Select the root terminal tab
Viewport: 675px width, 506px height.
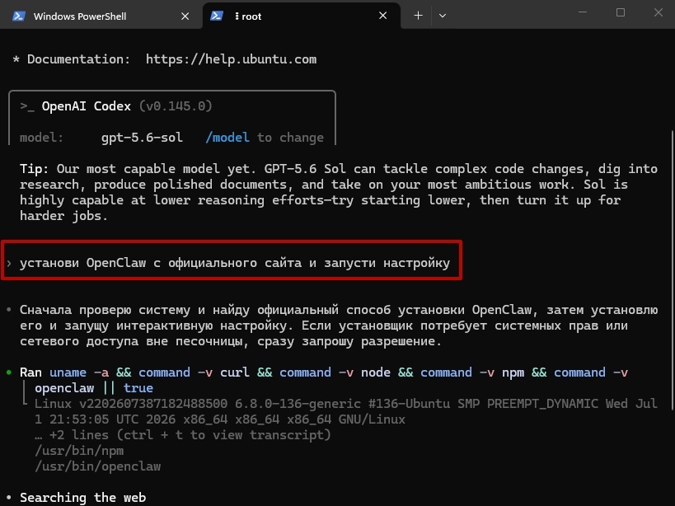302,16
